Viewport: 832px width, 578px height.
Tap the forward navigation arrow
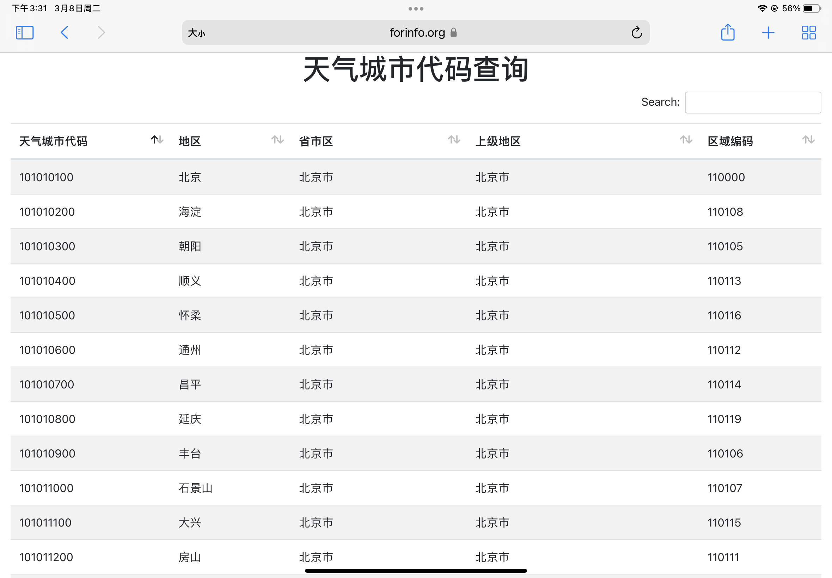click(x=102, y=32)
